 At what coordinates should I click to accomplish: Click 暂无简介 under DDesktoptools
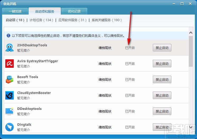[x=24, y=114]
